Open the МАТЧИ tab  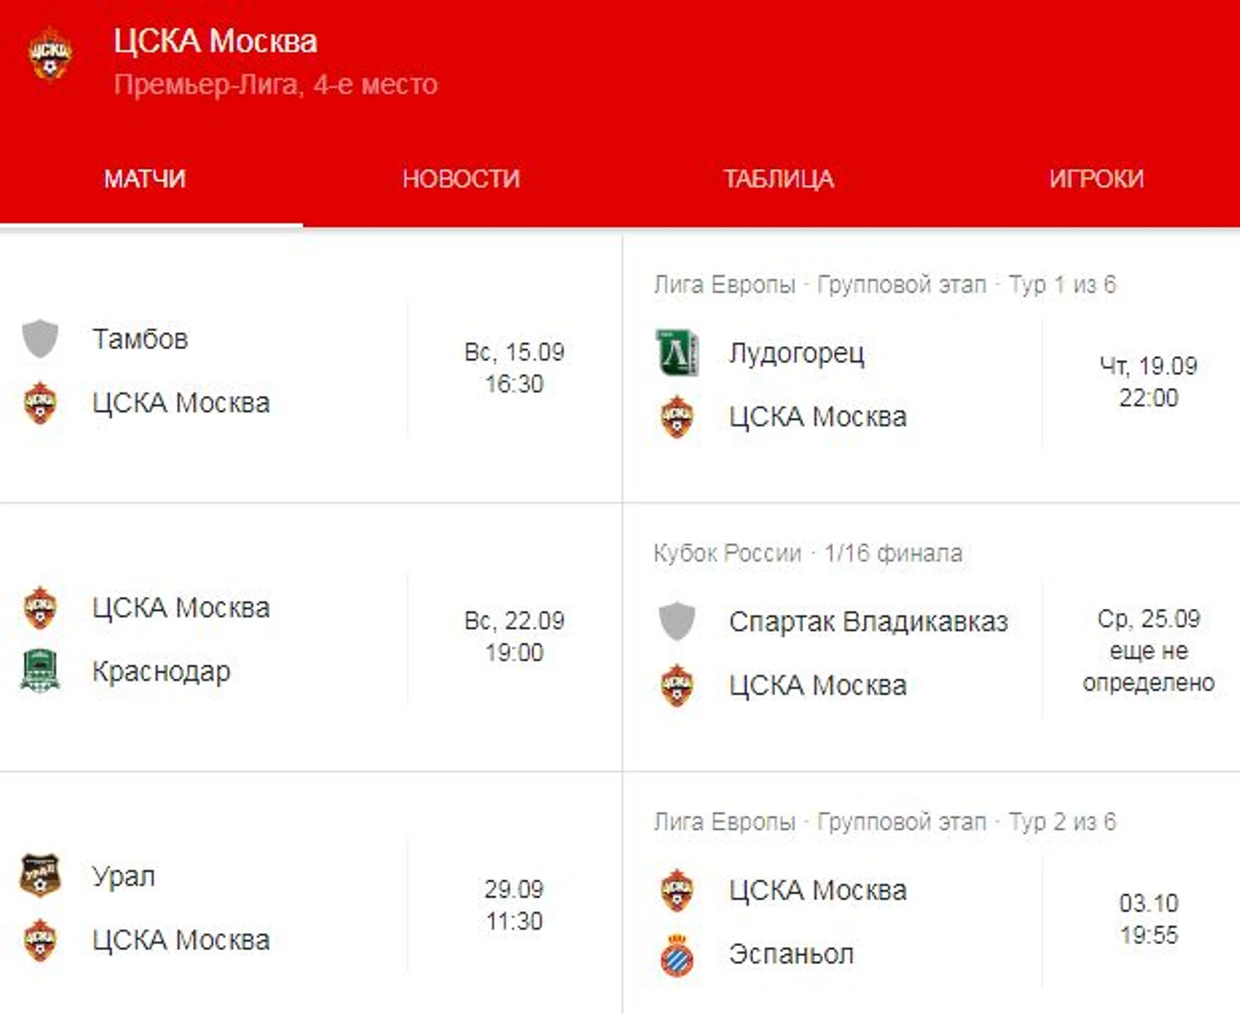tap(144, 179)
